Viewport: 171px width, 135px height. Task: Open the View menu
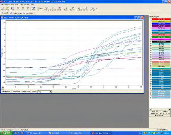pos(21,5)
